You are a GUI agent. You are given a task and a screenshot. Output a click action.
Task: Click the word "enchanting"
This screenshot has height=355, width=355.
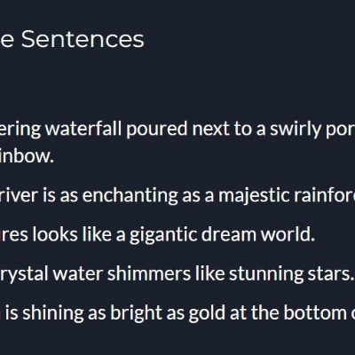[x=130, y=197]
